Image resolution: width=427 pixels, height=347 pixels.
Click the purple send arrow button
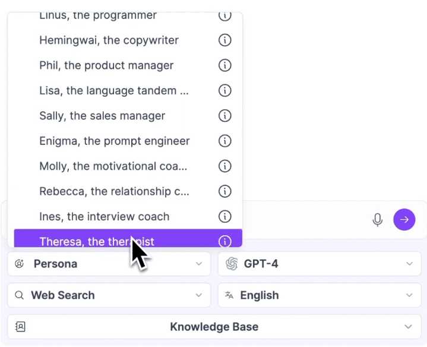(x=404, y=219)
